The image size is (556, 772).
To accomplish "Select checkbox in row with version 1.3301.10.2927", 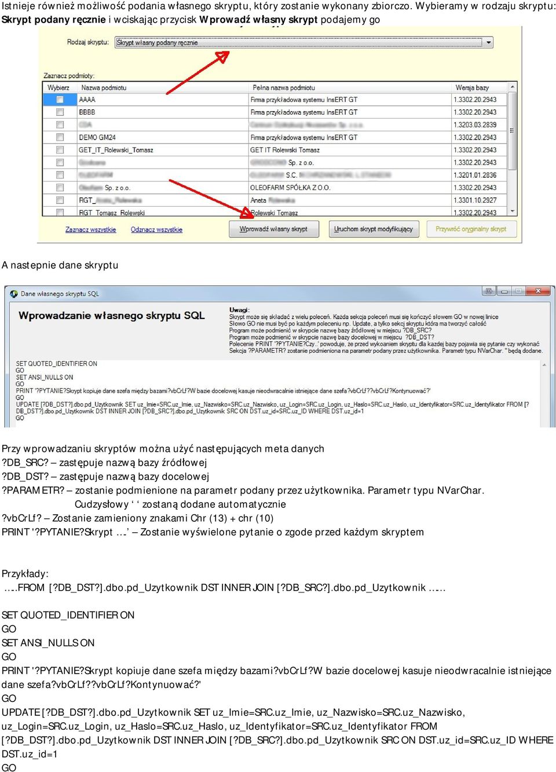I will [x=60, y=200].
